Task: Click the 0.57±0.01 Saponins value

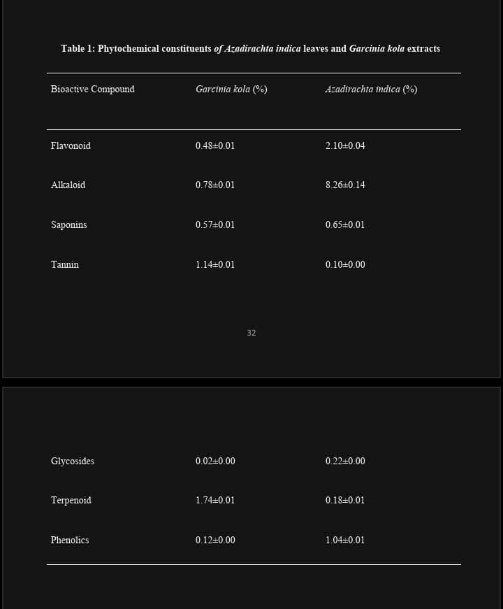Action: tap(215, 225)
